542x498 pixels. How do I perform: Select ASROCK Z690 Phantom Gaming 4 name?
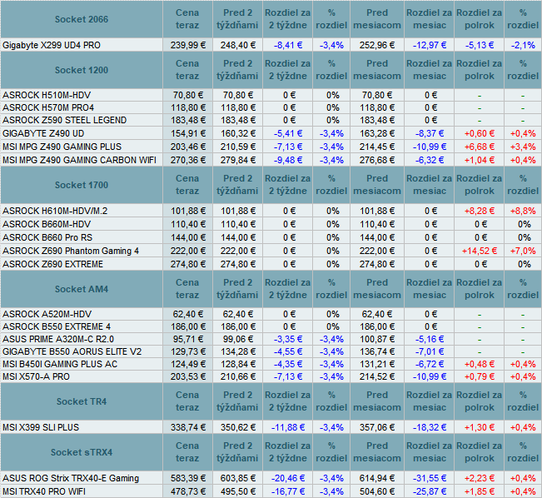click(71, 251)
